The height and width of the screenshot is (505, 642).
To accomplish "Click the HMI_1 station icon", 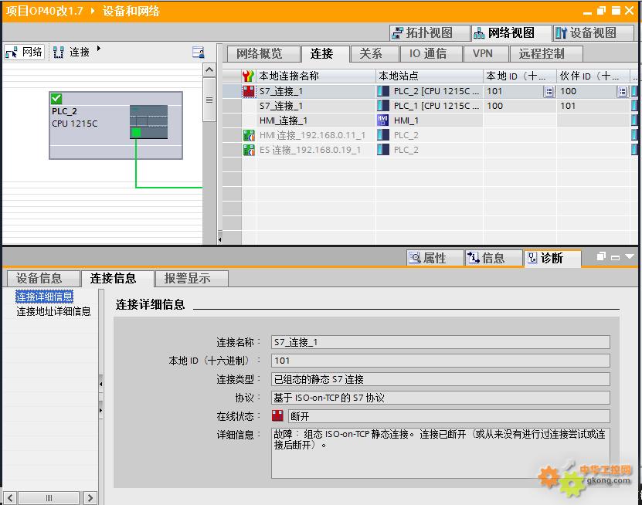I will click(x=383, y=120).
